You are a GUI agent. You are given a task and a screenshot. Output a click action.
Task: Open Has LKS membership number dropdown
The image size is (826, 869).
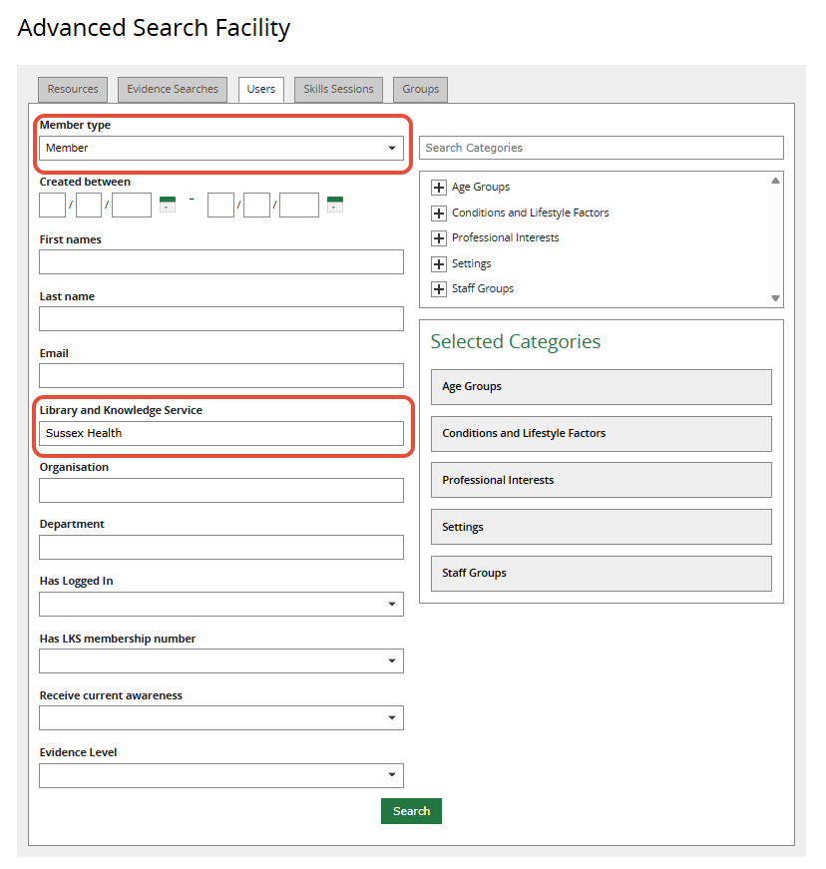coord(221,660)
